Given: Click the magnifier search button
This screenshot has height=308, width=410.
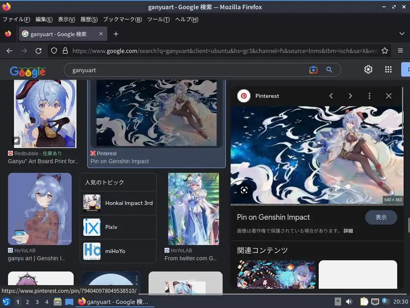Looking at the screenshot, I should click(x=329, y=70).
